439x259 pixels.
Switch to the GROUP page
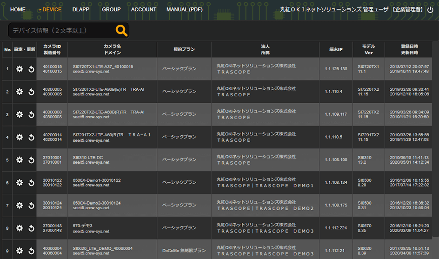(x=111, y=9)
